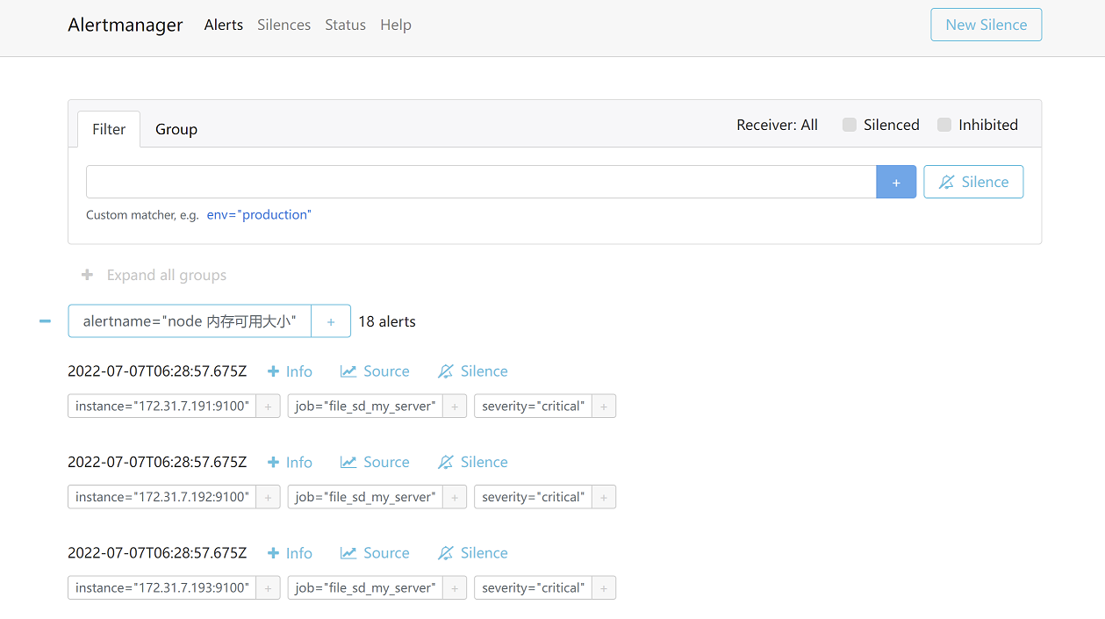Viewport: 1105px width, 619px height.
Task: Click Silence button beside filter input
Action: coord(973,182)
